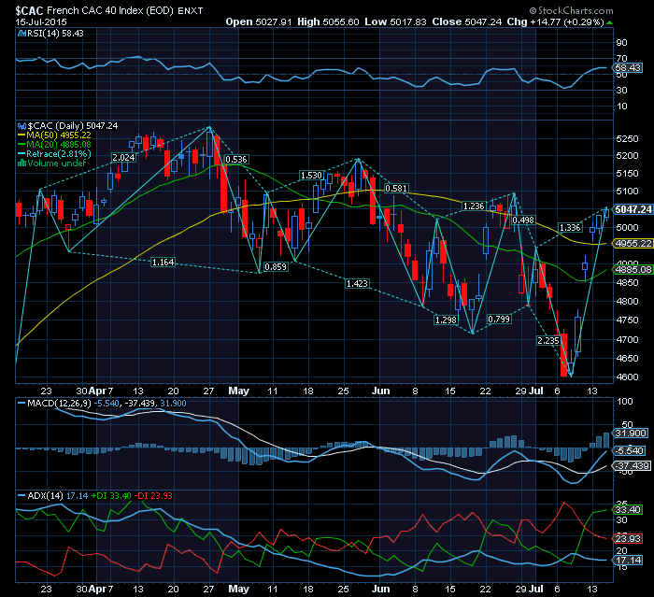
Task: Click the Retrace(2.81%) legend entry
Action: click(x=54, y=154)
